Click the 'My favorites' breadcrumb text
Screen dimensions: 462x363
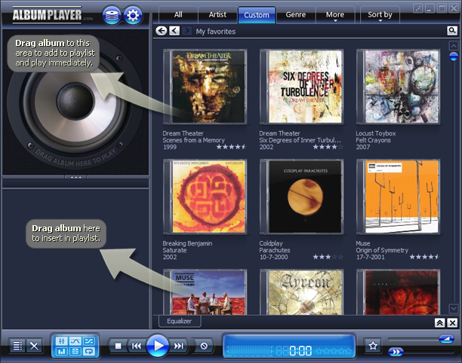click(x=216, y=32)
